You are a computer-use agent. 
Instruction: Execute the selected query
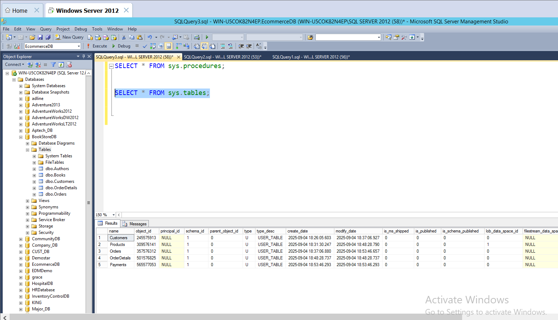97,46
